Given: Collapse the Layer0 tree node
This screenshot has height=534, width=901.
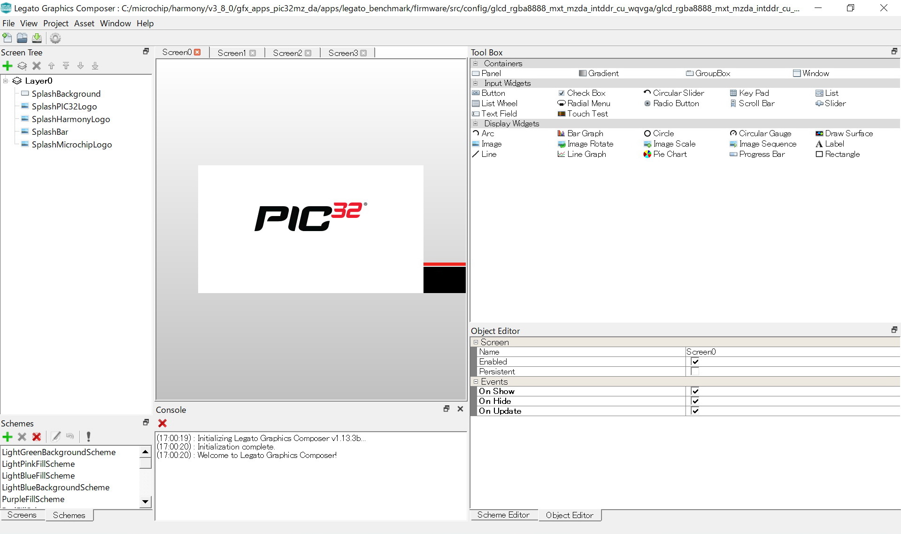Looking at the screenshot, I should tap(6, 81).
